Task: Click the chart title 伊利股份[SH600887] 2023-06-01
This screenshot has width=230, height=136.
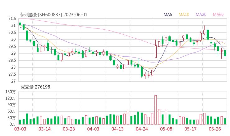Action: (x=54, y=15)
